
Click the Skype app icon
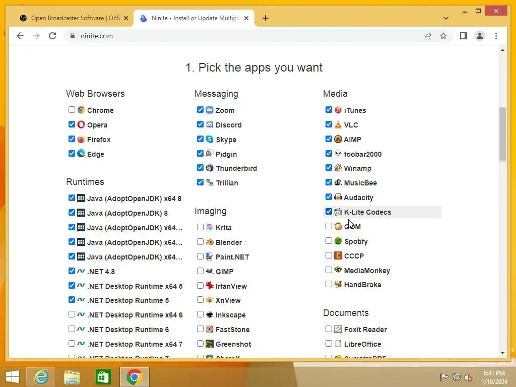pyautogui.click(x=210, y=139)
